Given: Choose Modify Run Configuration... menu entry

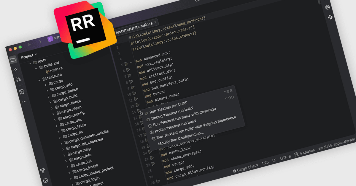Looking at the screenshot, I should coord(181,138).
